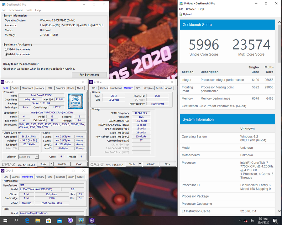Expand Tools dropdown arrow in CPU-Z memory window
Viewport: 282px width, 225px height.
tap(140, 164)
